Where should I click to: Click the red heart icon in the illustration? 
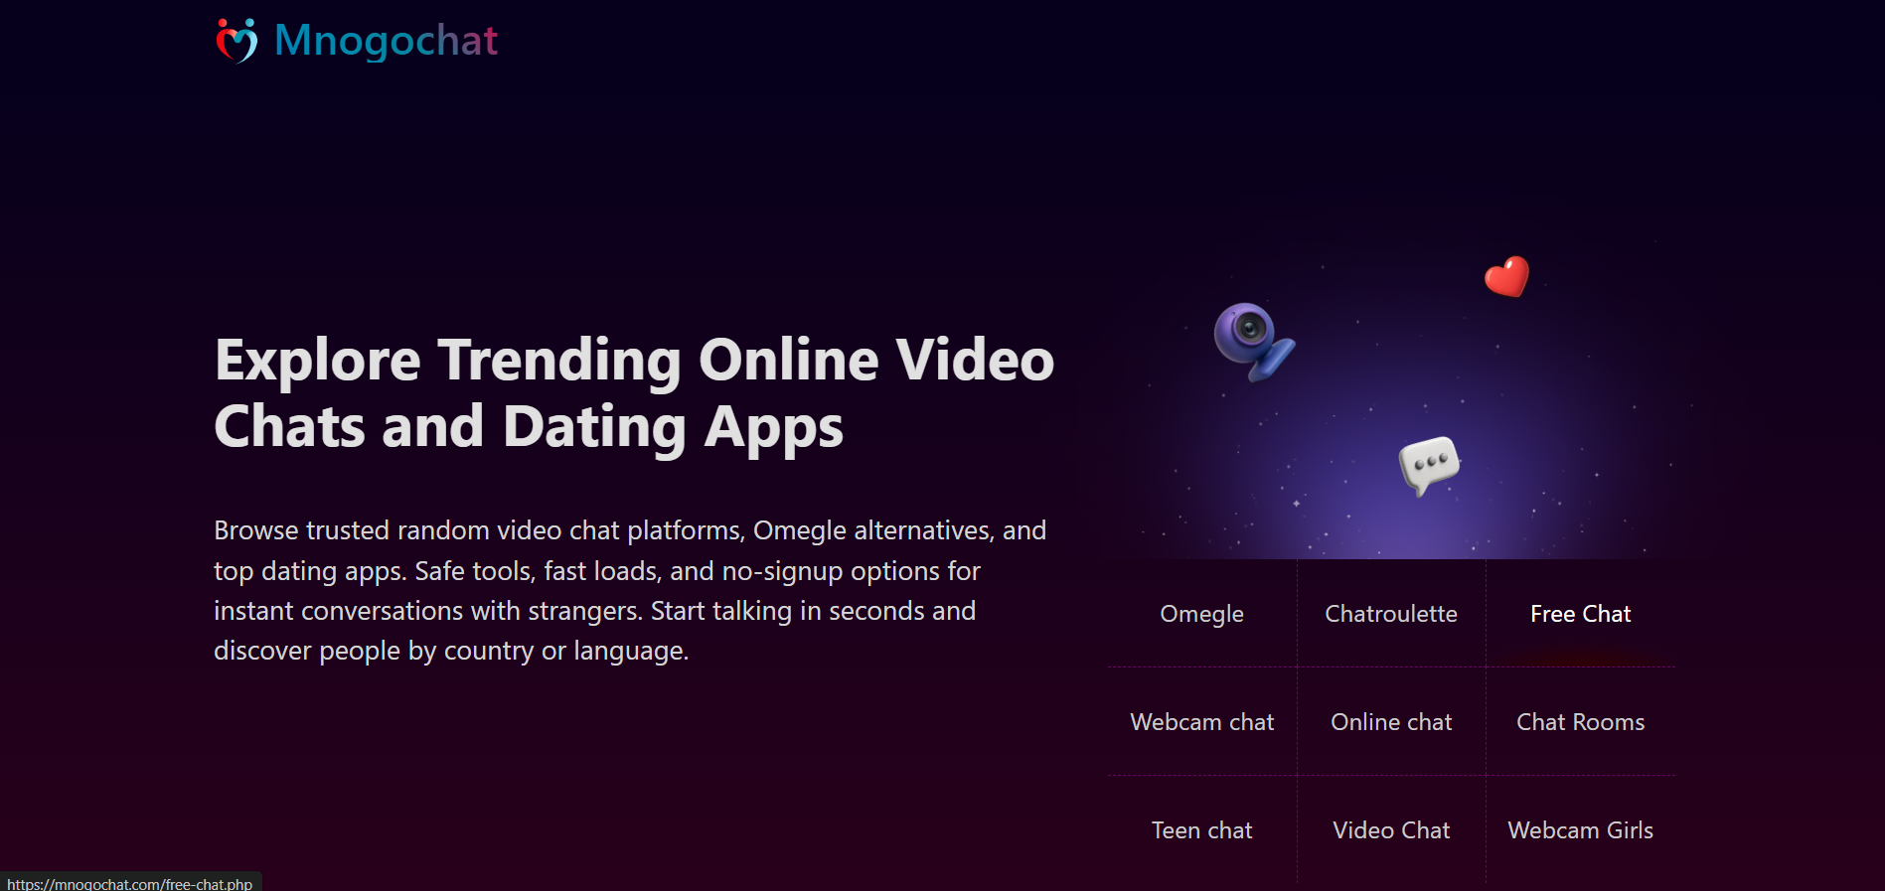[x=1507, y=276]
